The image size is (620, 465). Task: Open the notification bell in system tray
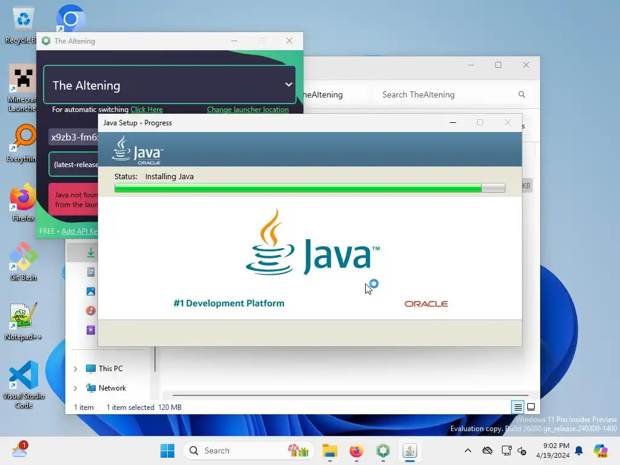[x=579, y=450]
